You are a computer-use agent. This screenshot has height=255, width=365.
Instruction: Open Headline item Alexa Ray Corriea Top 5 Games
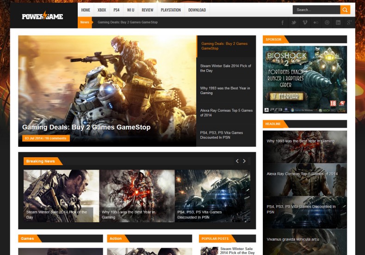[x=305, y=179]
